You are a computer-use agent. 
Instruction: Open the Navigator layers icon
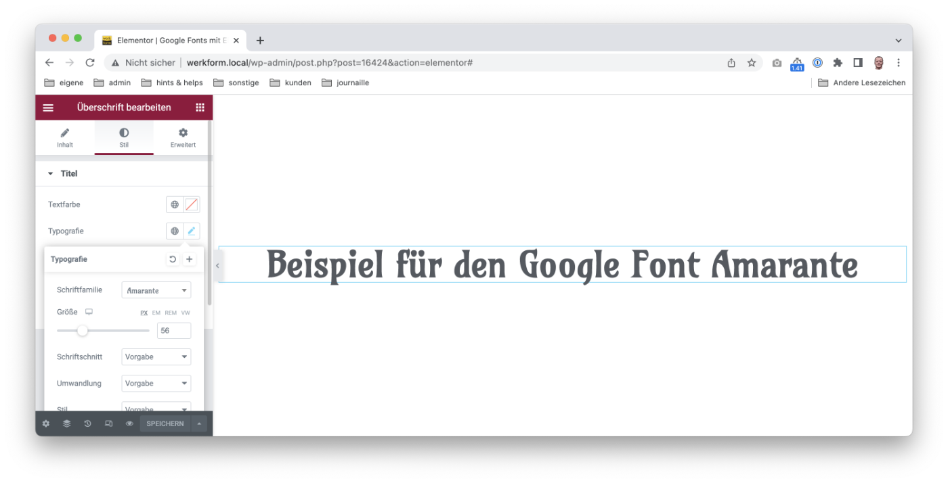pos(66,423)
